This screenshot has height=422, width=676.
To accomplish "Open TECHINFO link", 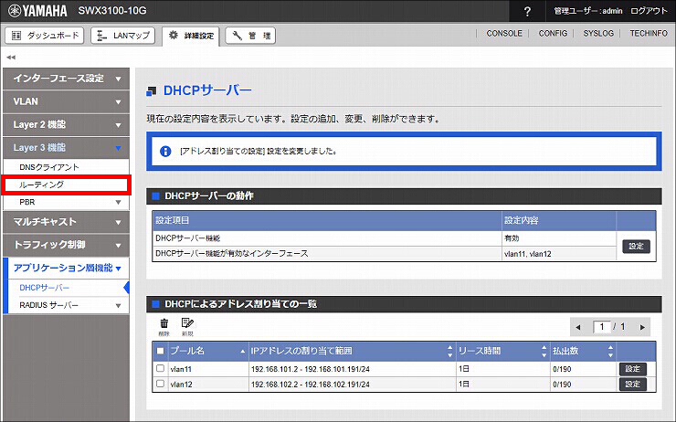I will tap(649, 33).
